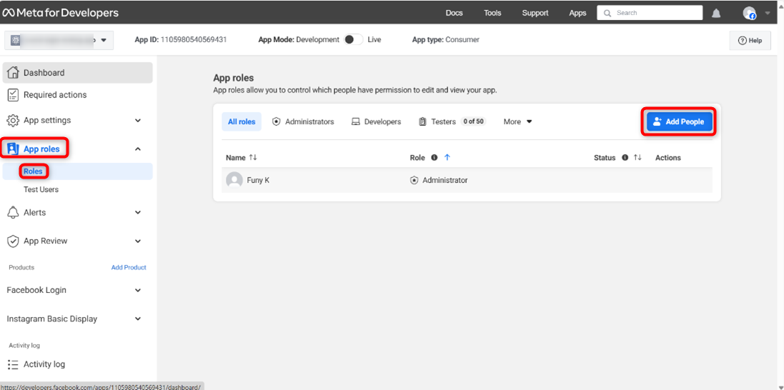Toggle App Mode to Live
The width and height of the screenshot is (784, 390).
tap(354, 39)
